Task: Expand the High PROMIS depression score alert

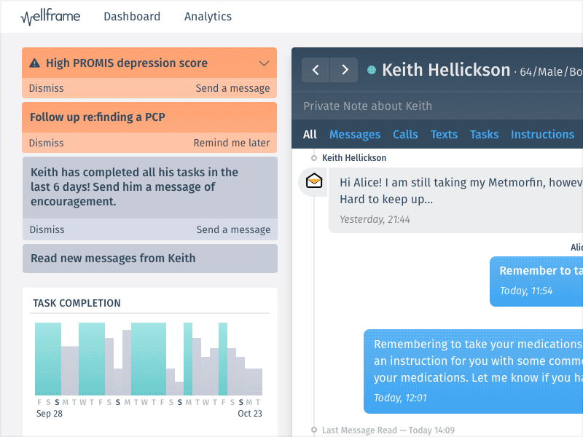Action: tap(264, 63)
